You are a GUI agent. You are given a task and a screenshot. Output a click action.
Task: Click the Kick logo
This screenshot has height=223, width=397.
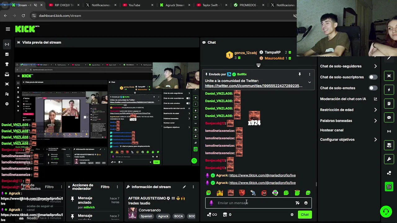coord(27,29)
